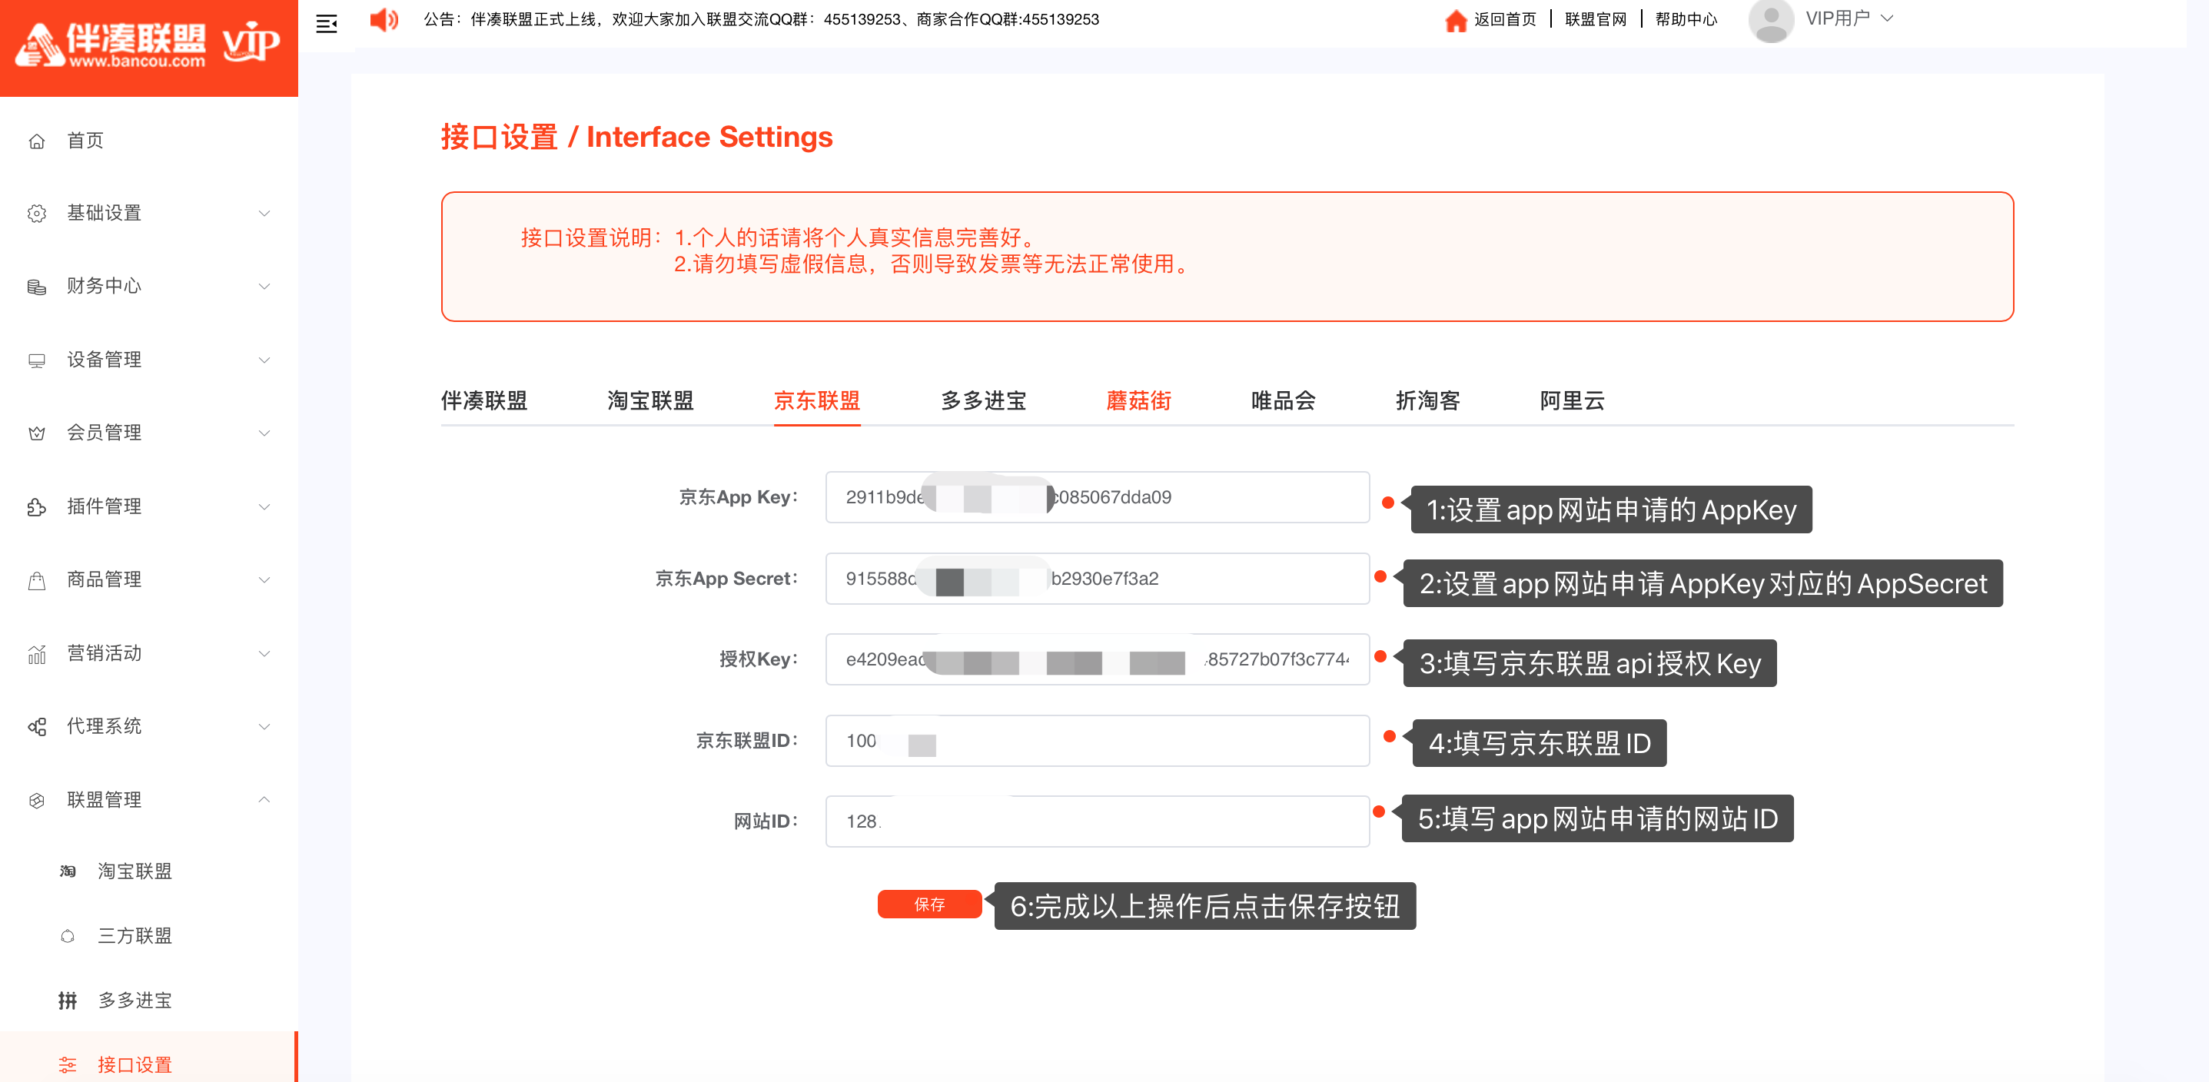Viewport: 2209px width, 1082px height.
Task: Click the 接口设置 / Interface Settings heading
Action: (636, 138)
